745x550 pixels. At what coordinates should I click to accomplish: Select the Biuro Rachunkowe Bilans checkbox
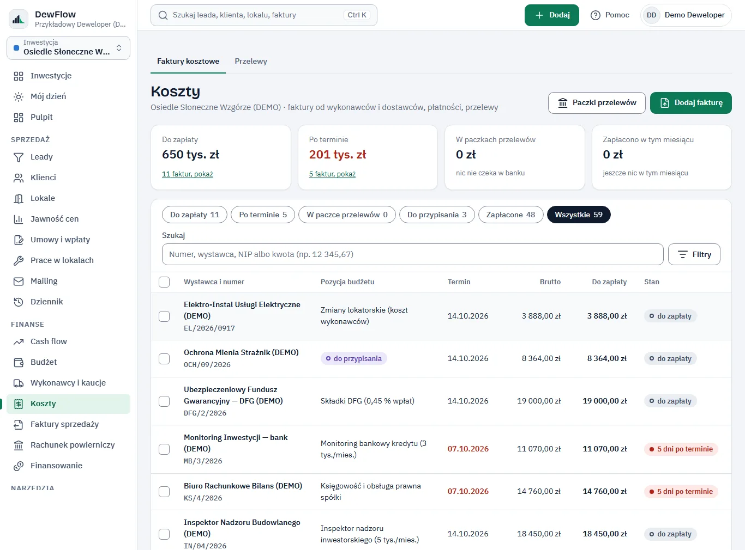[x=164, y=492]
